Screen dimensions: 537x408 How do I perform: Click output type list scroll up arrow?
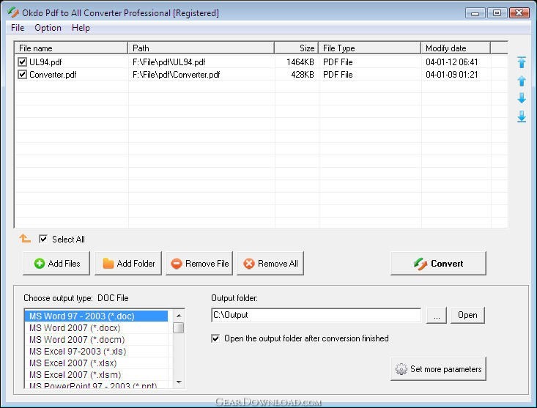coord(179,315)
